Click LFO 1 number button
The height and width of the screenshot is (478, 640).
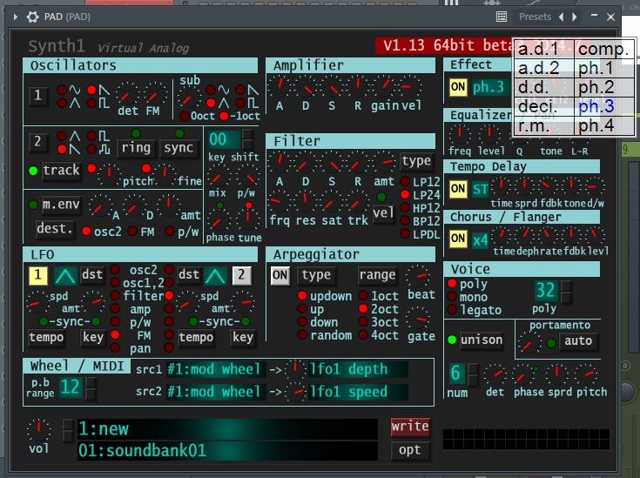[x=38, y=275]
